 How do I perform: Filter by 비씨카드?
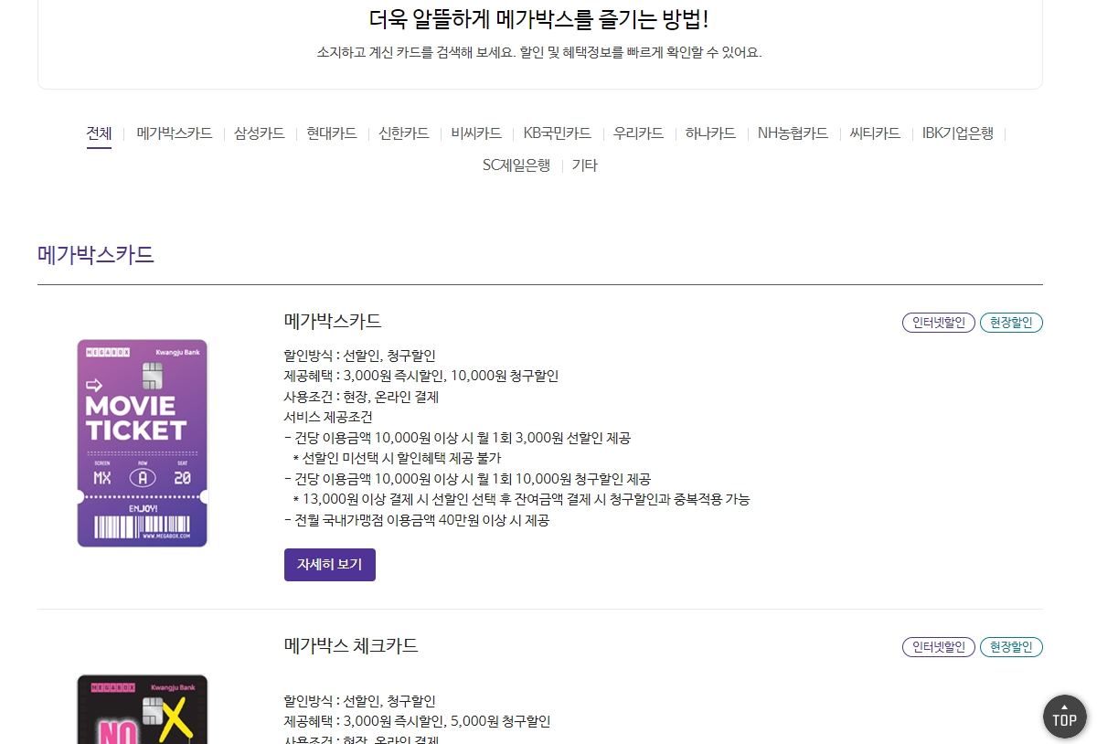[476, 133]
